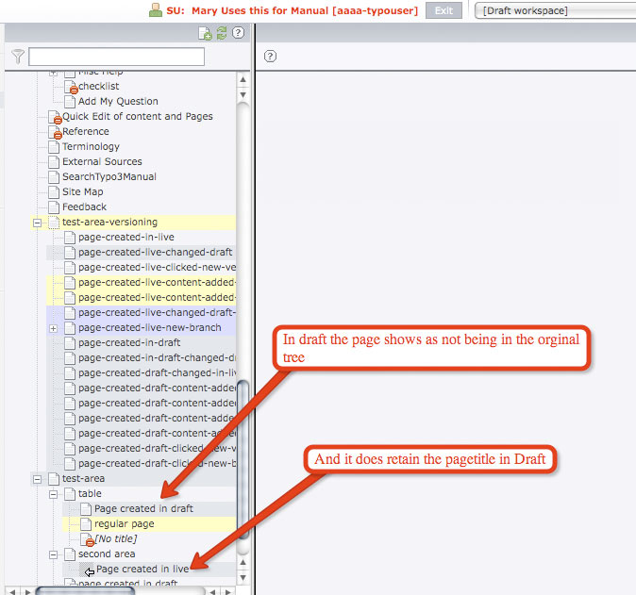Image resolution: width=636 pixels, height=595 pixels.
Task: Click page icon of [No title] entry
Action: (86, 538)
